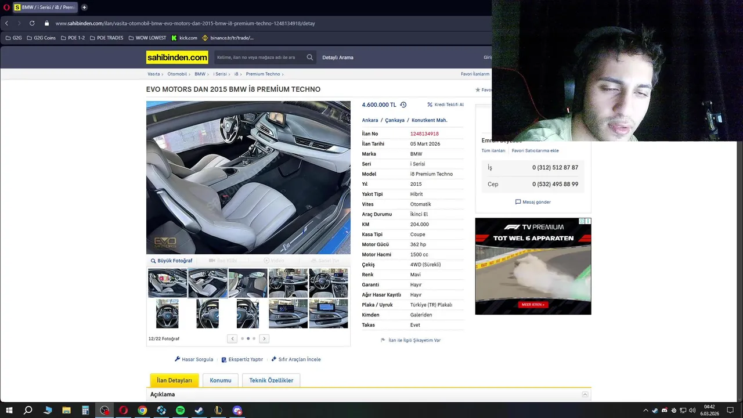The height and width of the screenshot is (418, 743).
Task: Open POE TRADES bookmark folder
Action: [106, 38]
